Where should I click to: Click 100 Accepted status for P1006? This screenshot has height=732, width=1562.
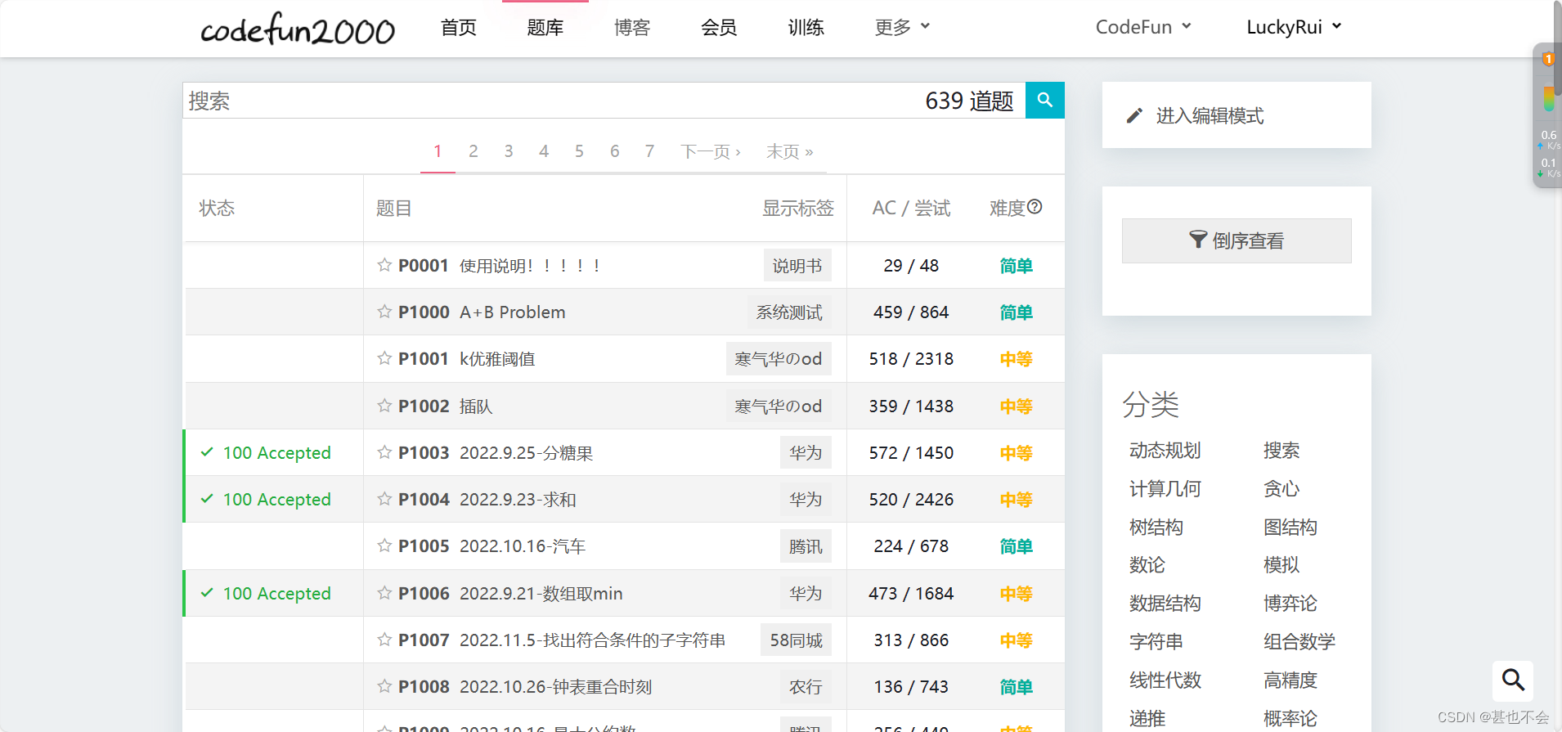(276, 593)
